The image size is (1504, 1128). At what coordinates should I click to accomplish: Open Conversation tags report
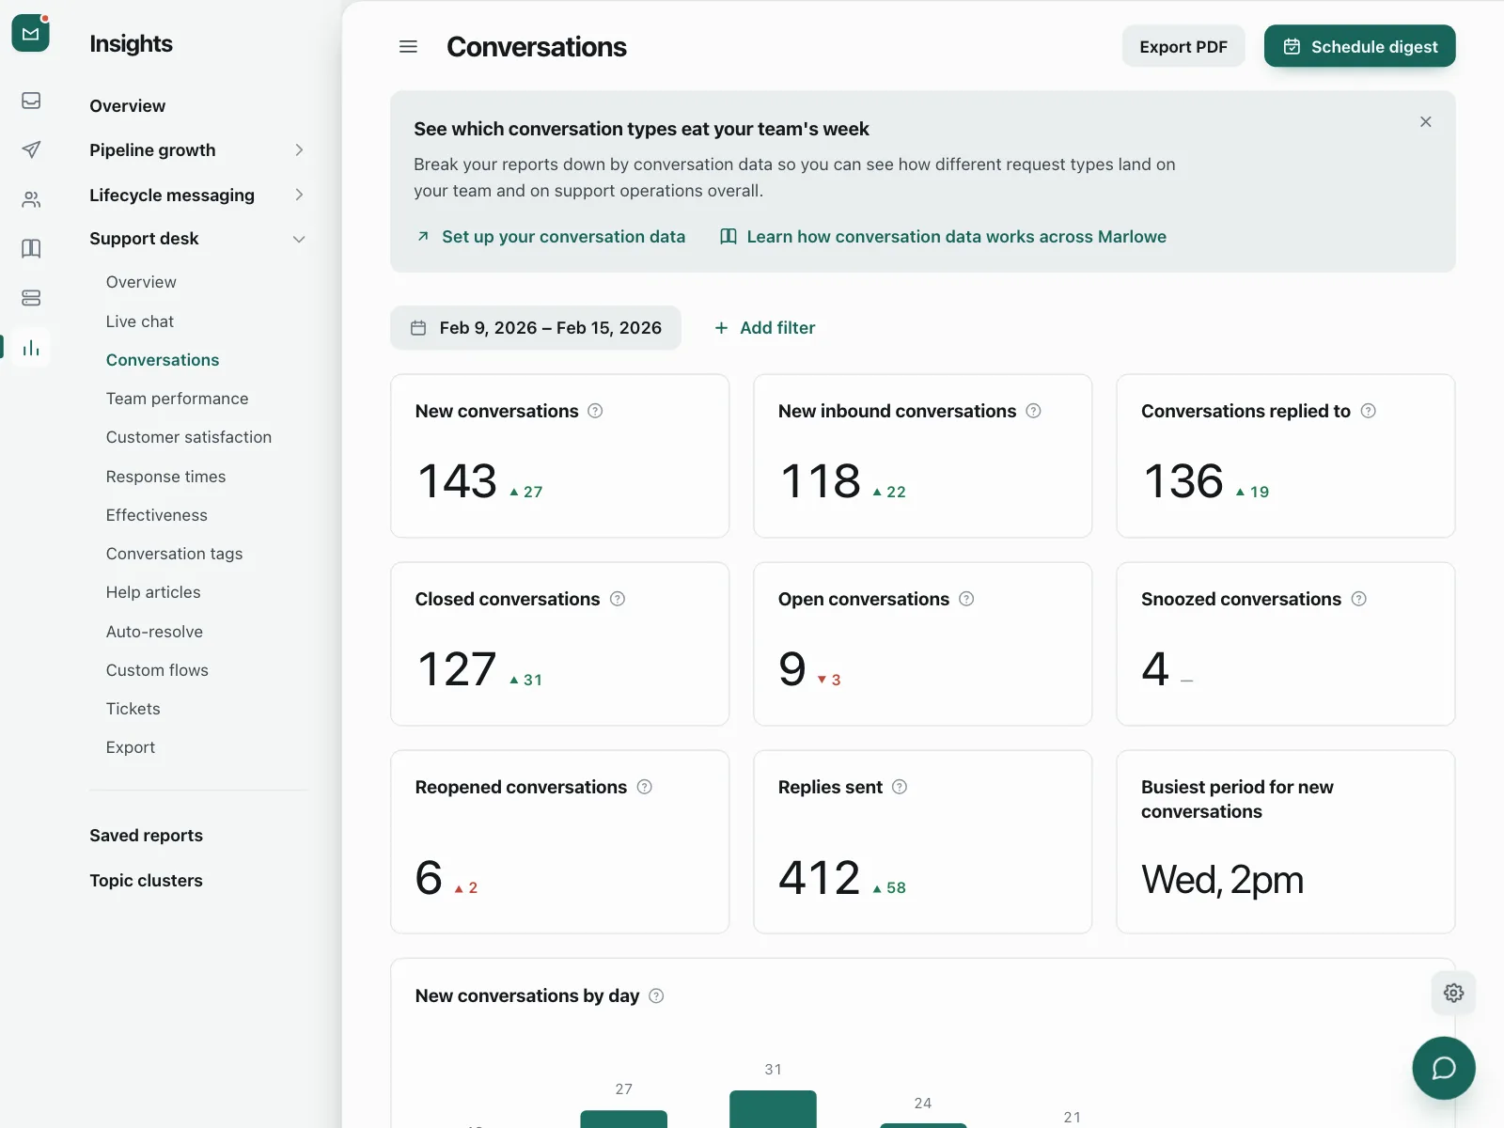tap(175, 554)
